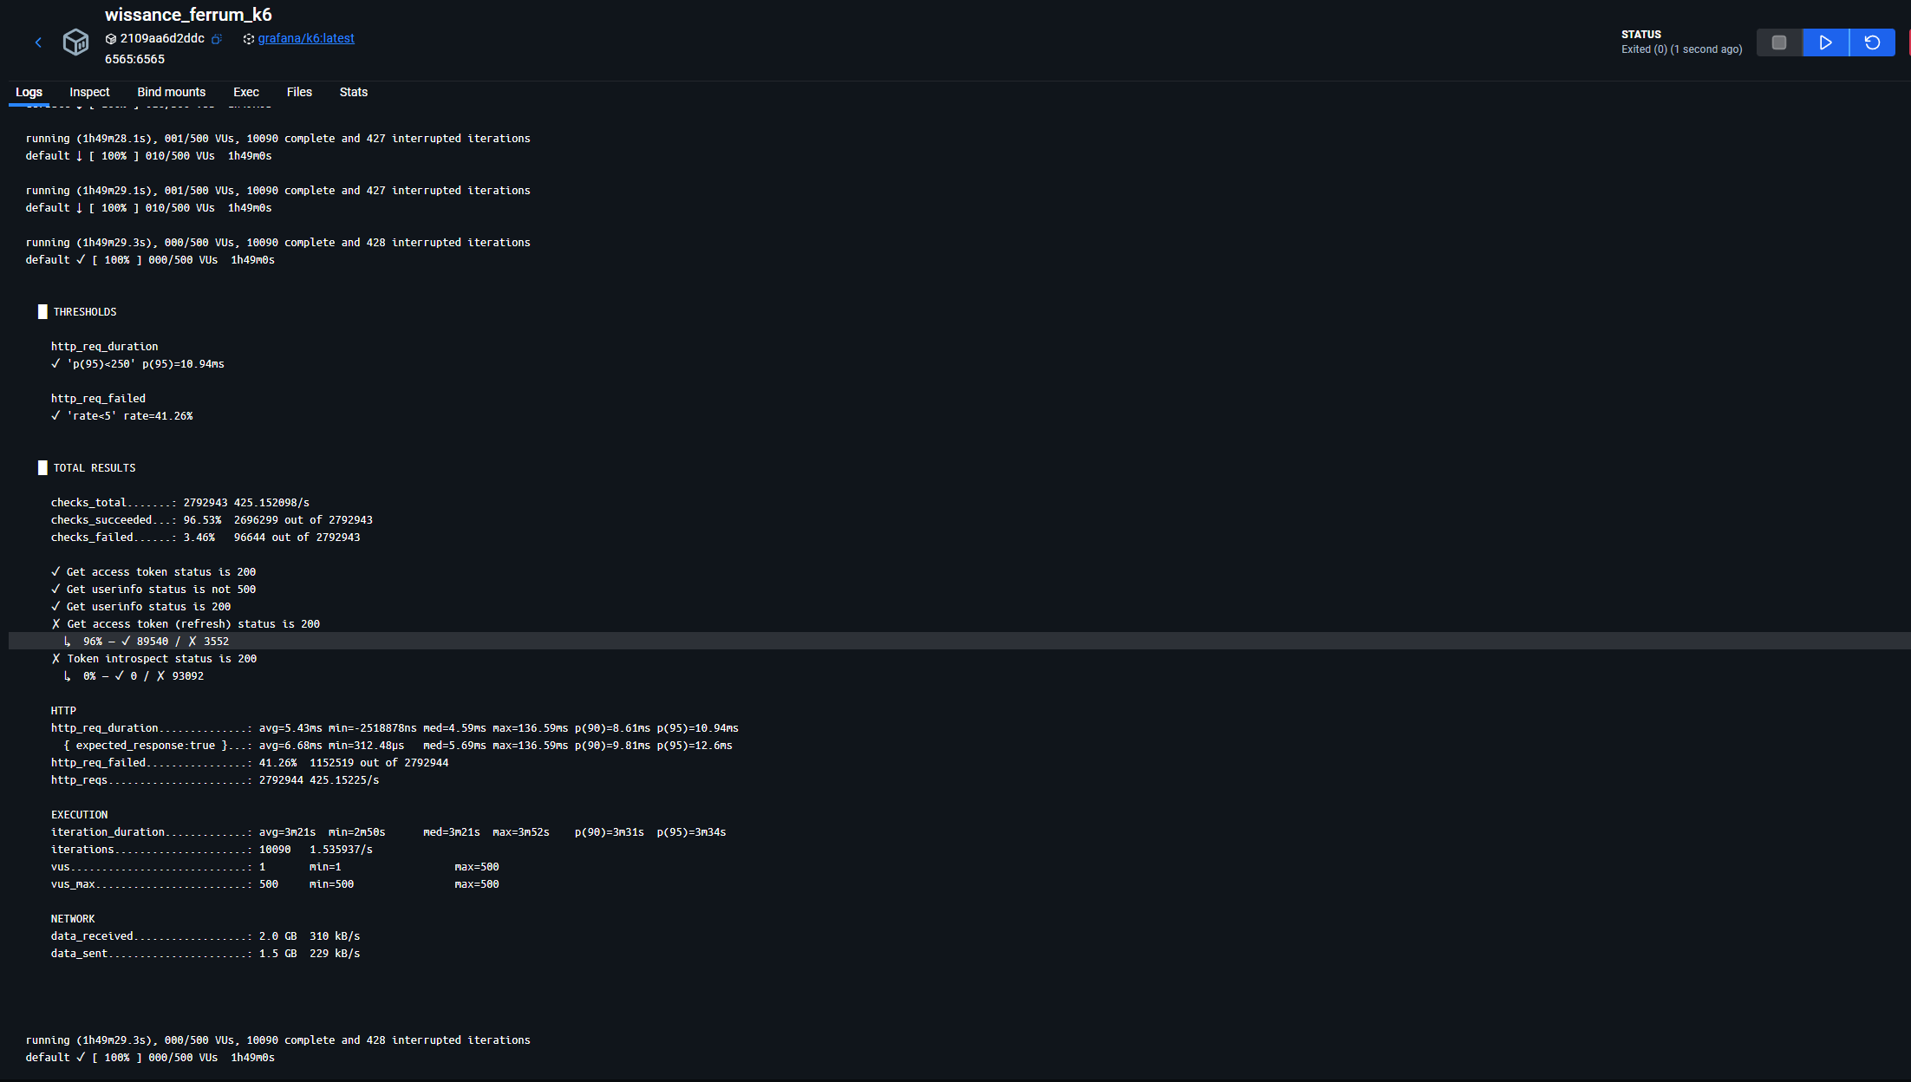Switch to the Exec tab
Screen dimensions: 1911x1082
click(245, 92)
